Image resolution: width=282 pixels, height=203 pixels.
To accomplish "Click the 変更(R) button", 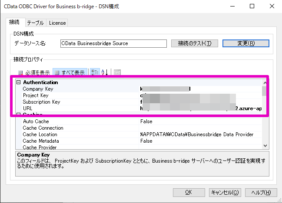I will (x=246, y=43).
